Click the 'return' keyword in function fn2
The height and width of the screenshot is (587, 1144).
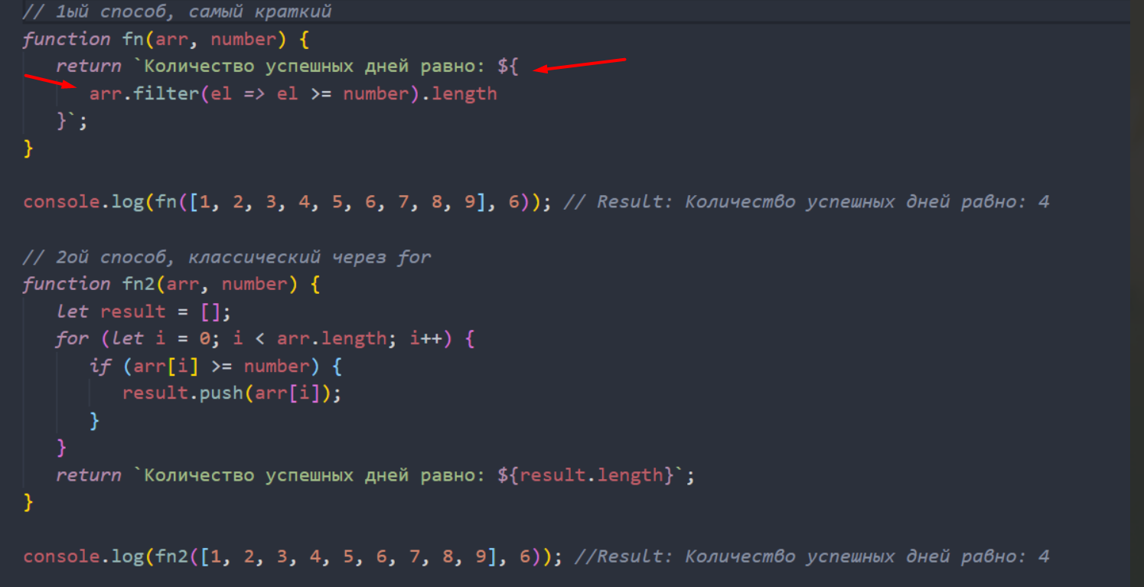[x=89, y=475]
